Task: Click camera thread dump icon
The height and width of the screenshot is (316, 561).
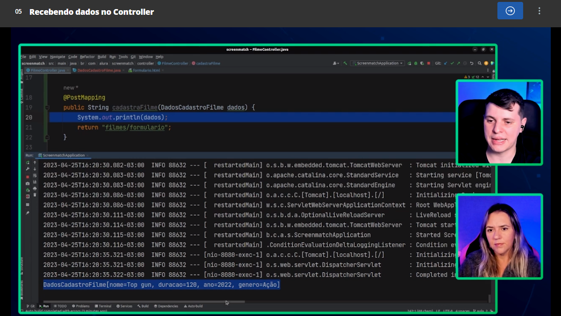Action: [x=28, y=183]
